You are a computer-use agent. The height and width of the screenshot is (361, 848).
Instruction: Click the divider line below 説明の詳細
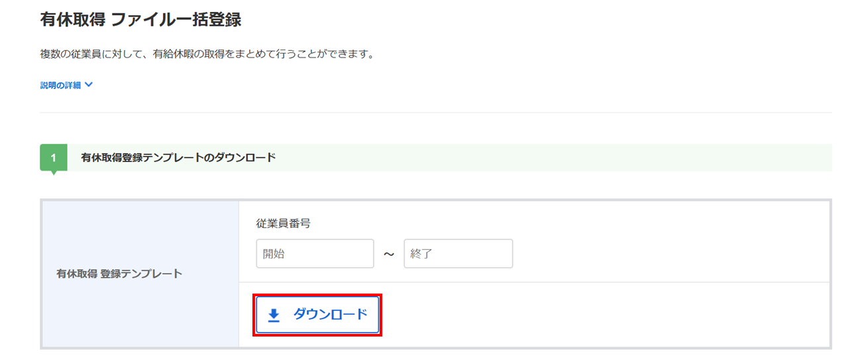[436, 113]
